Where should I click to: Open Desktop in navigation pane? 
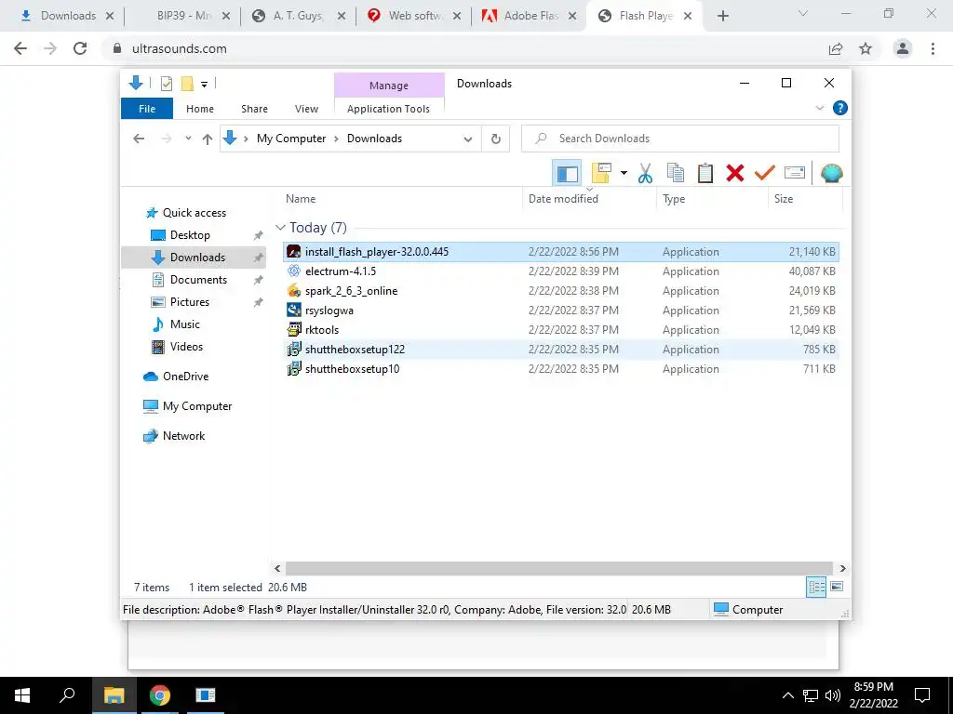point(190,235)
